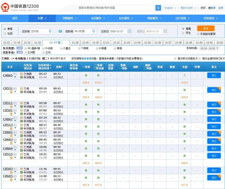Click the China Railway 12306 logo

(20, 7)
